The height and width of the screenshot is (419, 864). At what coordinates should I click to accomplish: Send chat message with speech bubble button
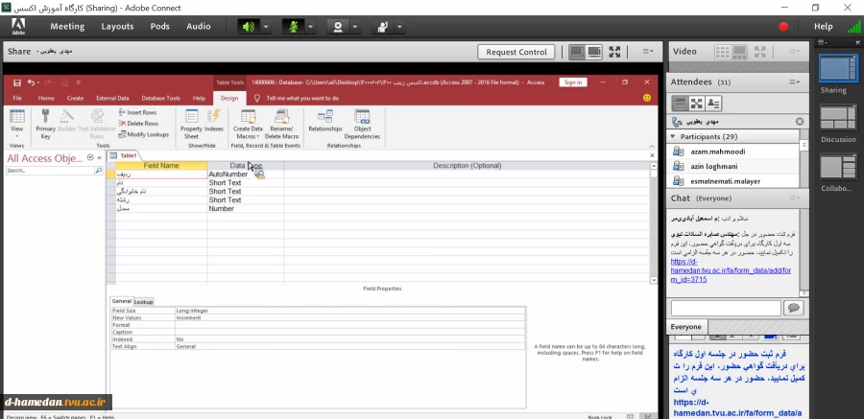coord(794,308)
